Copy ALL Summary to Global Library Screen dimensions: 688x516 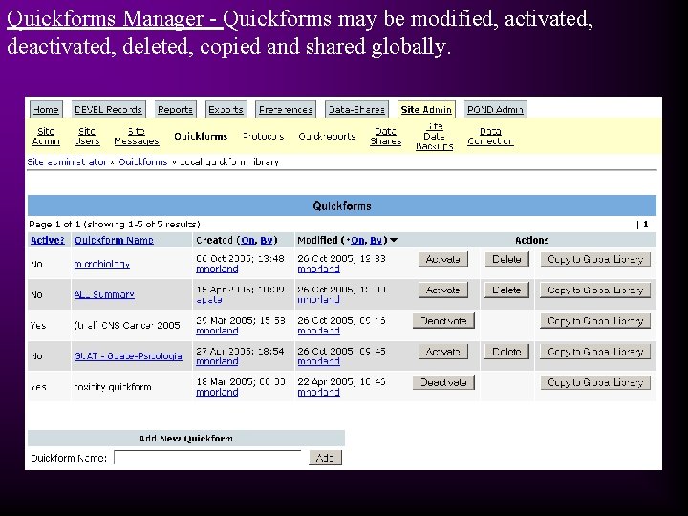click(595, 290)
